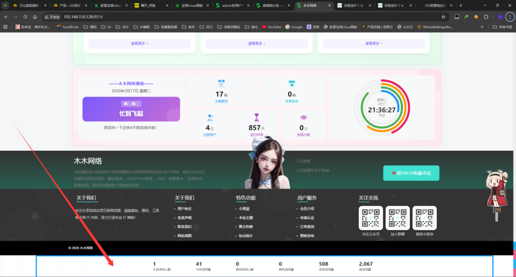Click the 按Ctrl+D收藏本站 button
This screenshot has width=516, height=277.
coord(411,173)
